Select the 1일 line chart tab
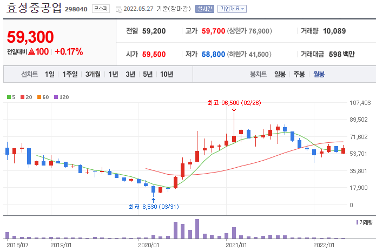Screen dimensions: 376x251 [50, 74]
